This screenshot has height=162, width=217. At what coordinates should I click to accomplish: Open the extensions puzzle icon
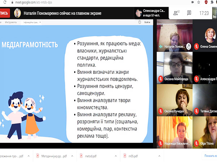tap(212, 2)
